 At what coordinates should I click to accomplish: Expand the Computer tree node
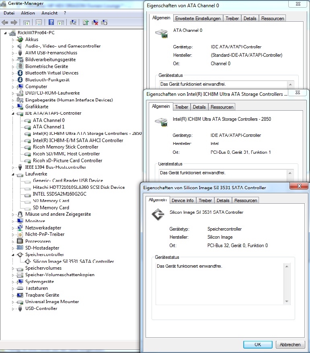click(x=13, y=87)
